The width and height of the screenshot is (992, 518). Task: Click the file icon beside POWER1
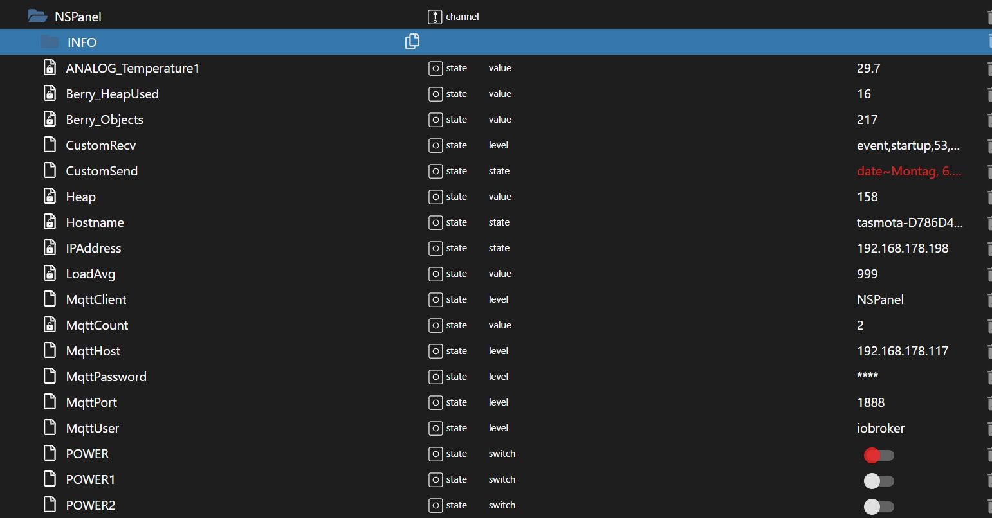50,479
